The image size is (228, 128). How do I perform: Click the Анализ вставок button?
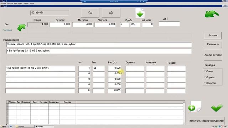coord(213,55)
